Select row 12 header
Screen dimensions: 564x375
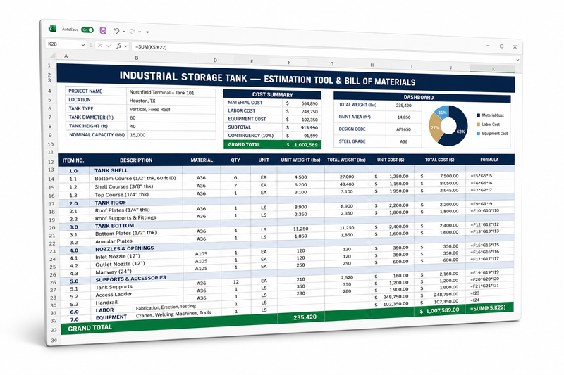pos(51,162)
